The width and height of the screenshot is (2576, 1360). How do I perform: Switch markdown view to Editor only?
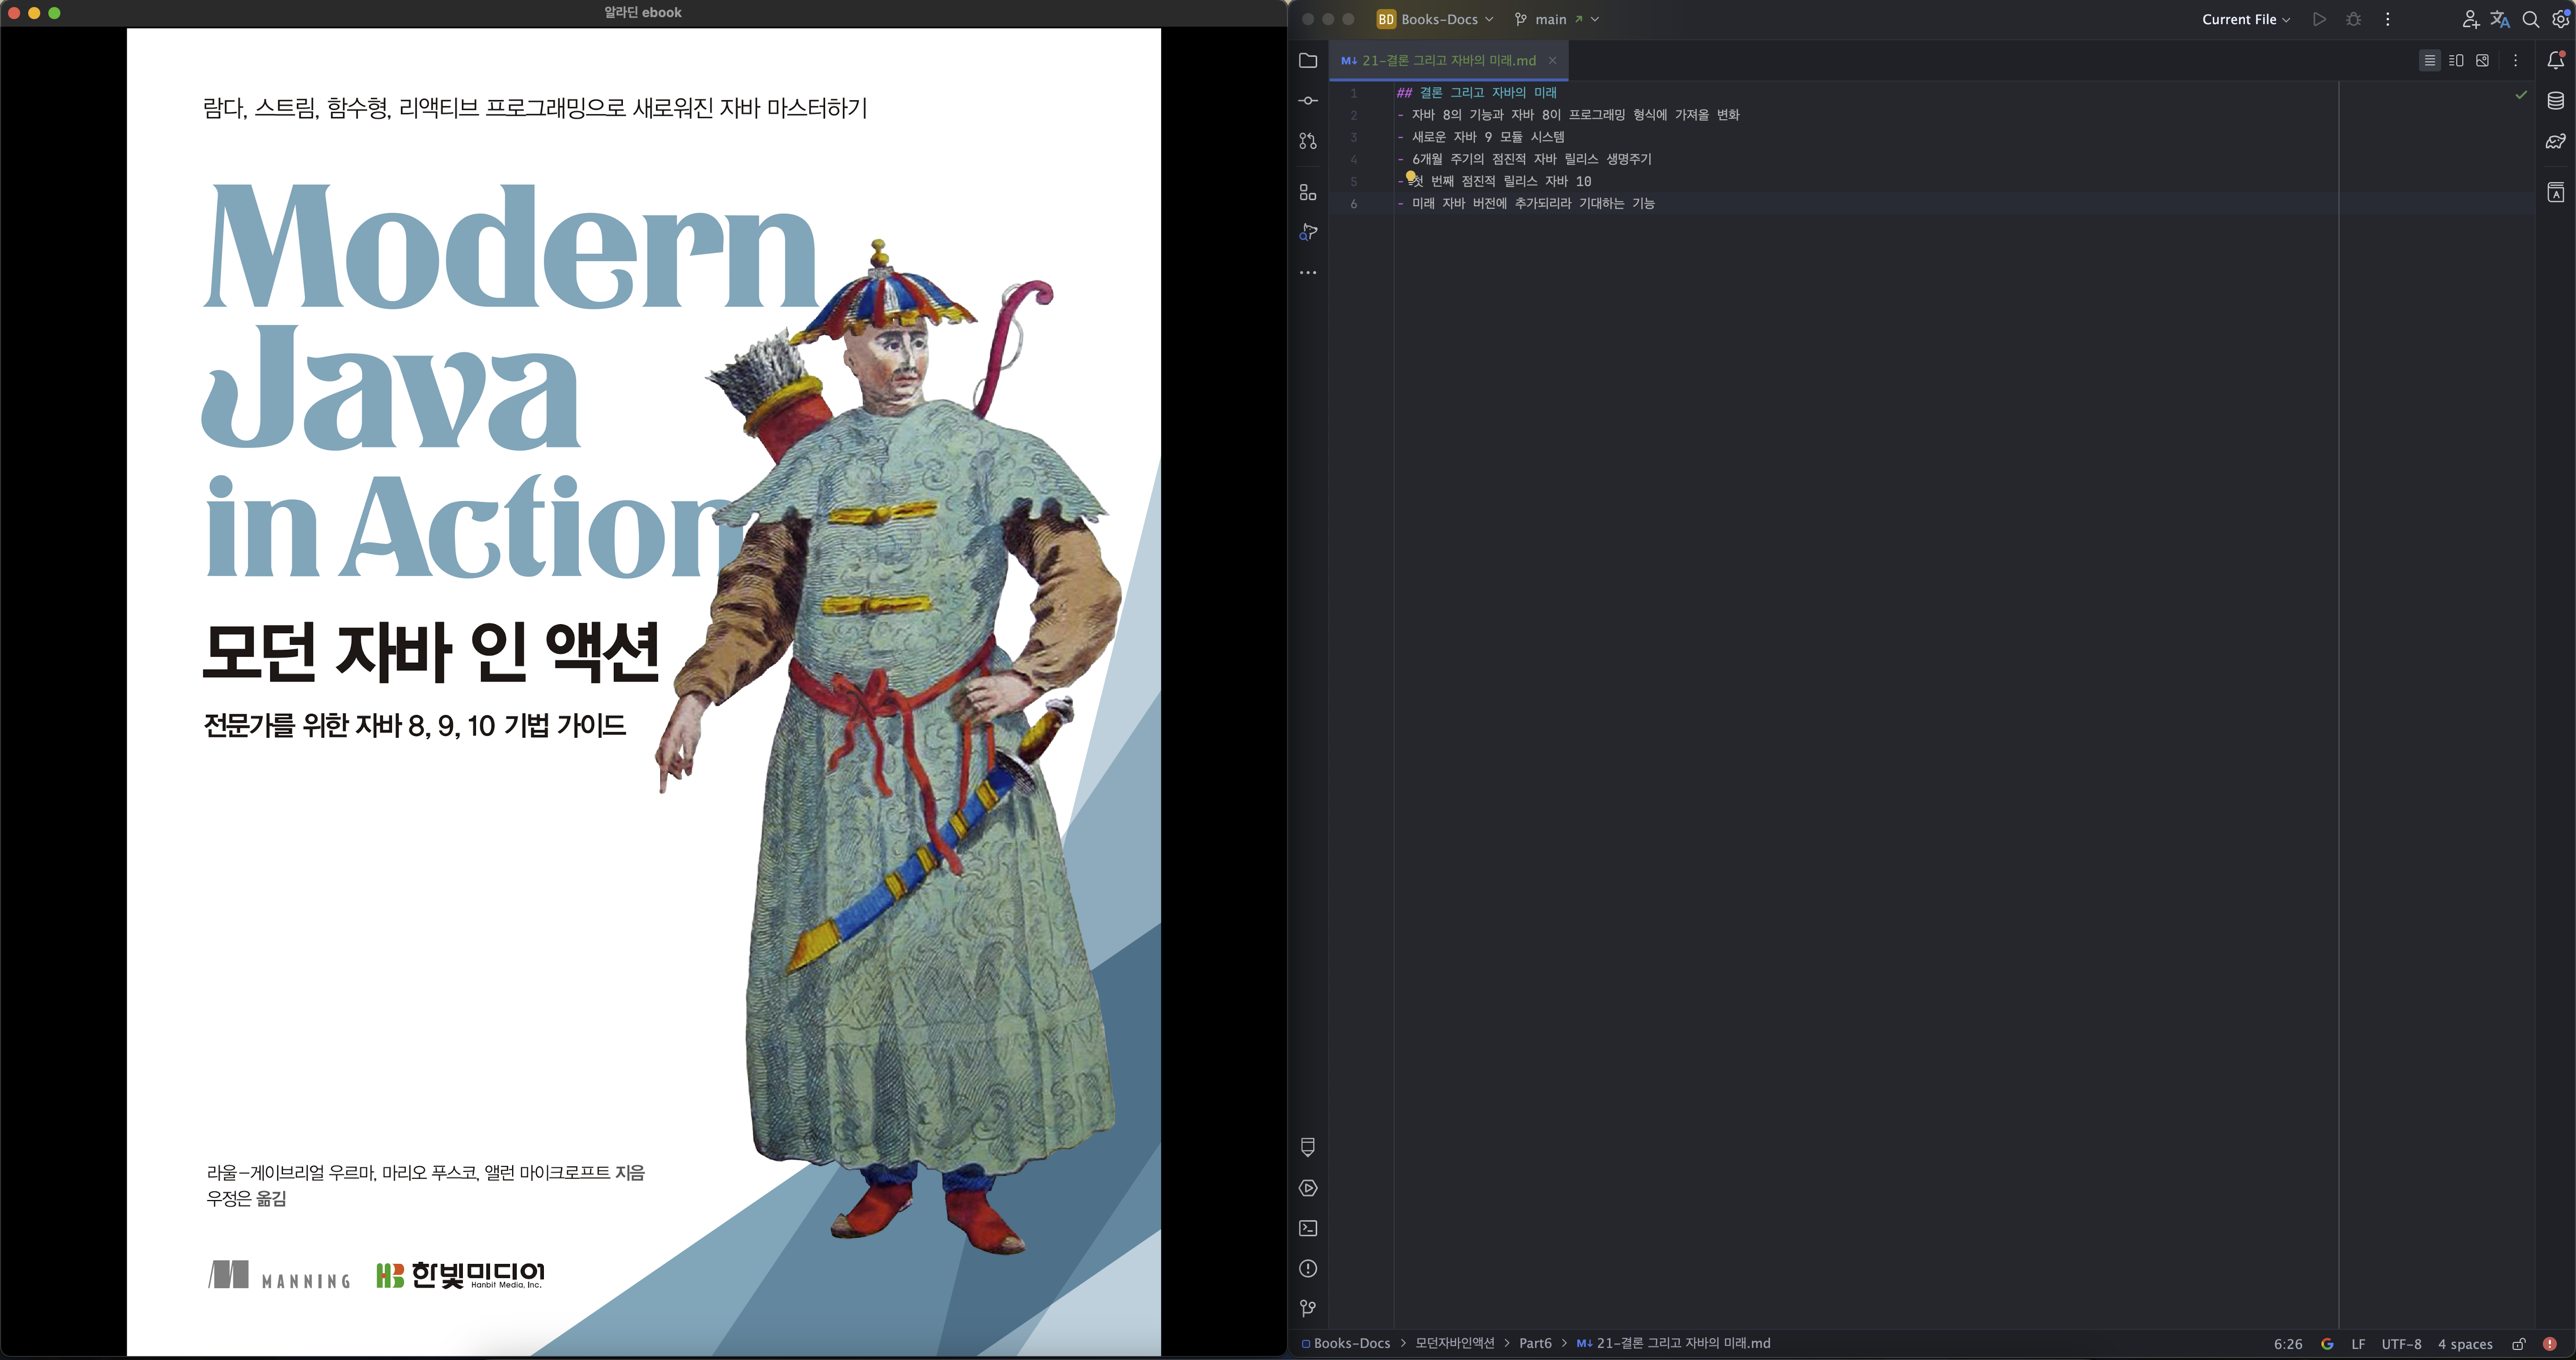point(2429,61)
